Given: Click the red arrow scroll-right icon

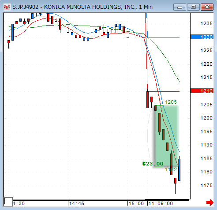Looking at the screenshot, I should point(210,202).
